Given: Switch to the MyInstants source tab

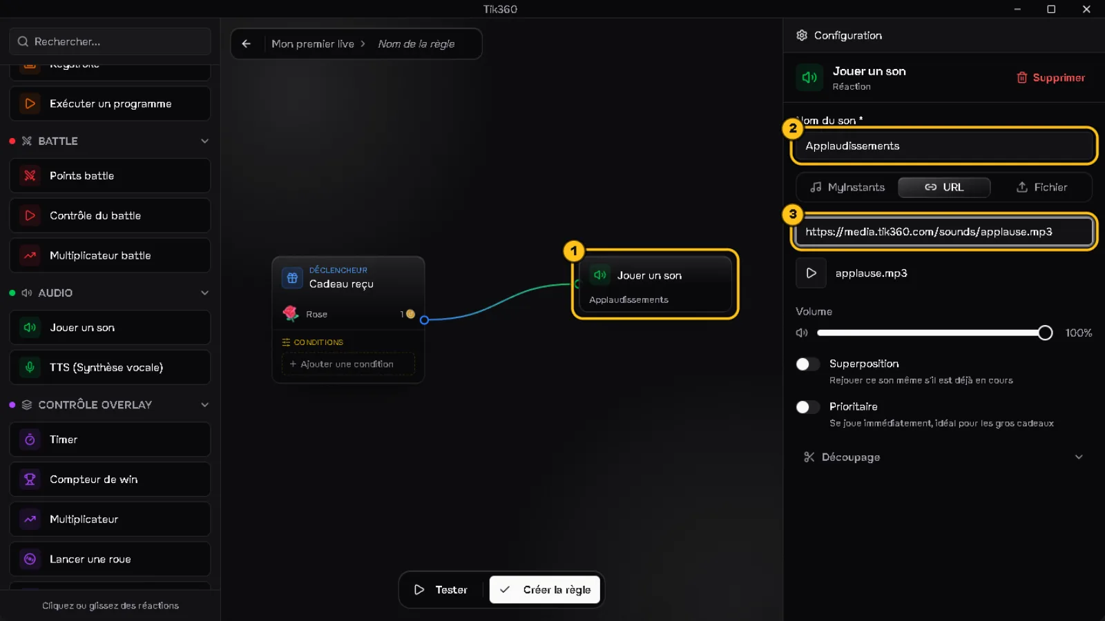Looking at the screenshot, I should (847, 187).
